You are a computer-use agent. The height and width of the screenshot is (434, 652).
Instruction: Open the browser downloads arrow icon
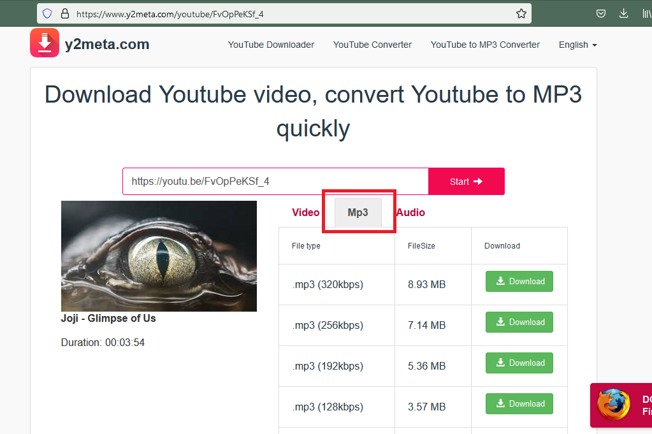click(x=623, y=13)
